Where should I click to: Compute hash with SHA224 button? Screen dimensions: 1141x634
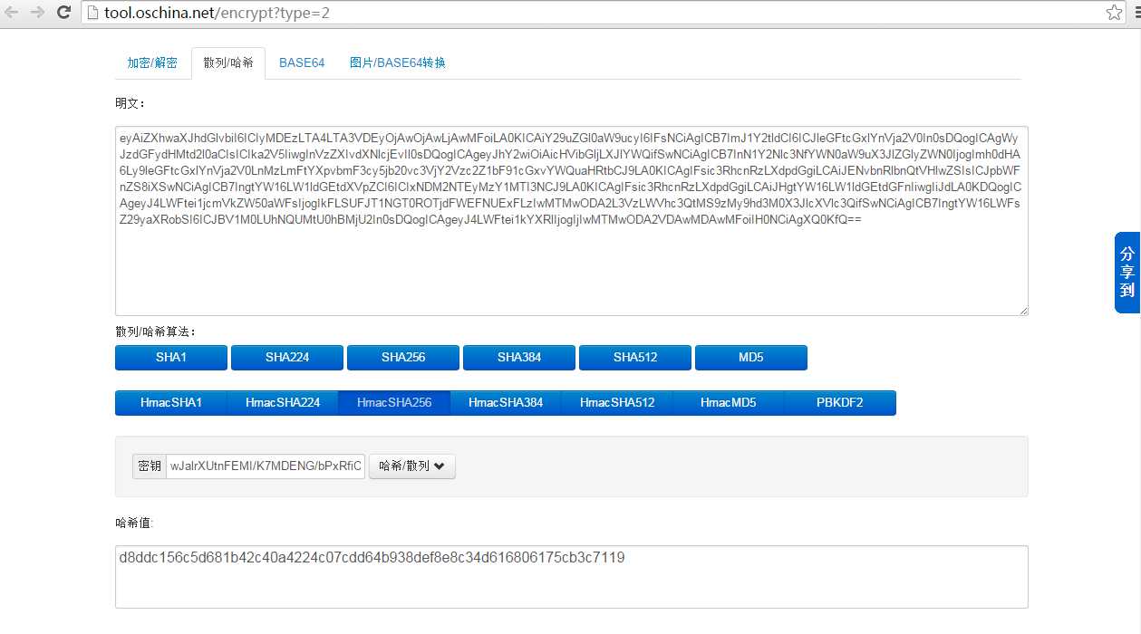[x=287, y=358]
